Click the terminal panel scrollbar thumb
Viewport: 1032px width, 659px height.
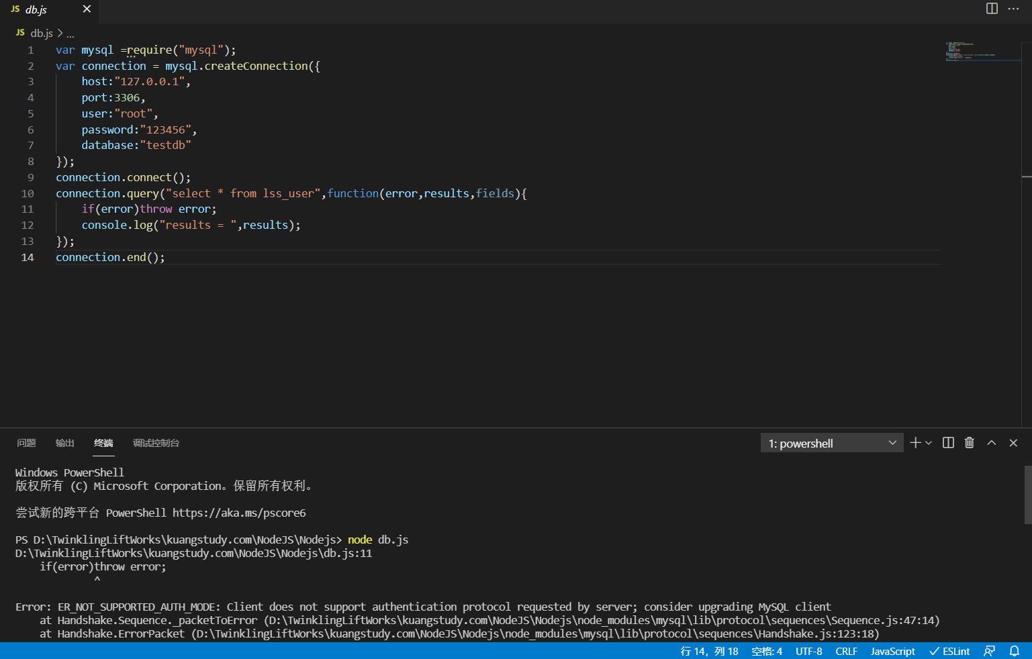(x=1027, y=495)
